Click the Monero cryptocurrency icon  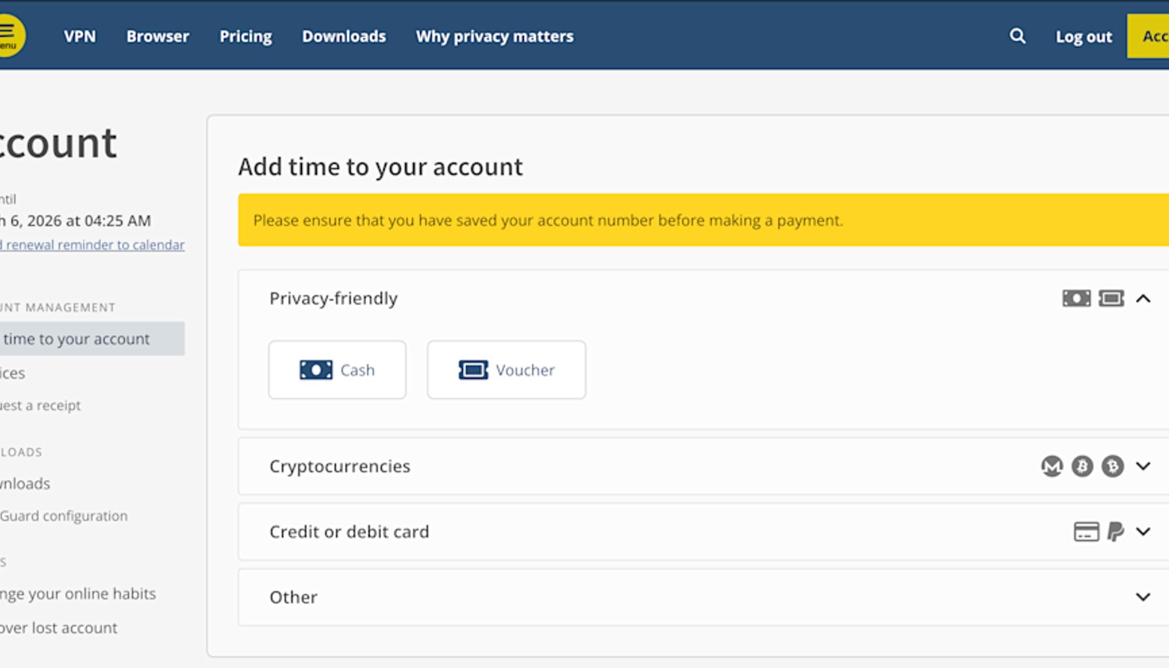pyautogui.click(x=1050, y=466)
